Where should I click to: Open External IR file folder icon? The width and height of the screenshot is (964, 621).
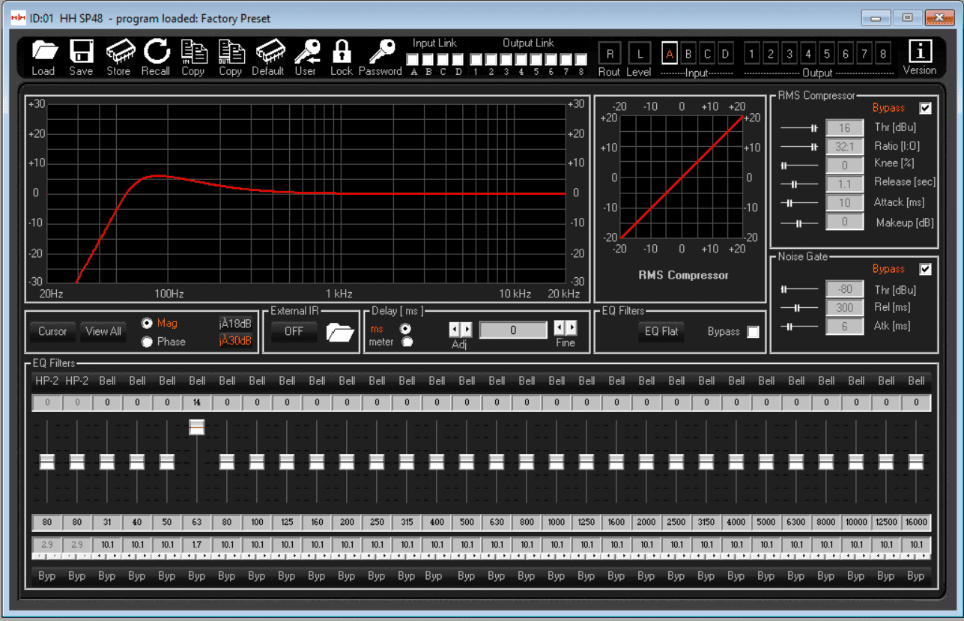340,331
